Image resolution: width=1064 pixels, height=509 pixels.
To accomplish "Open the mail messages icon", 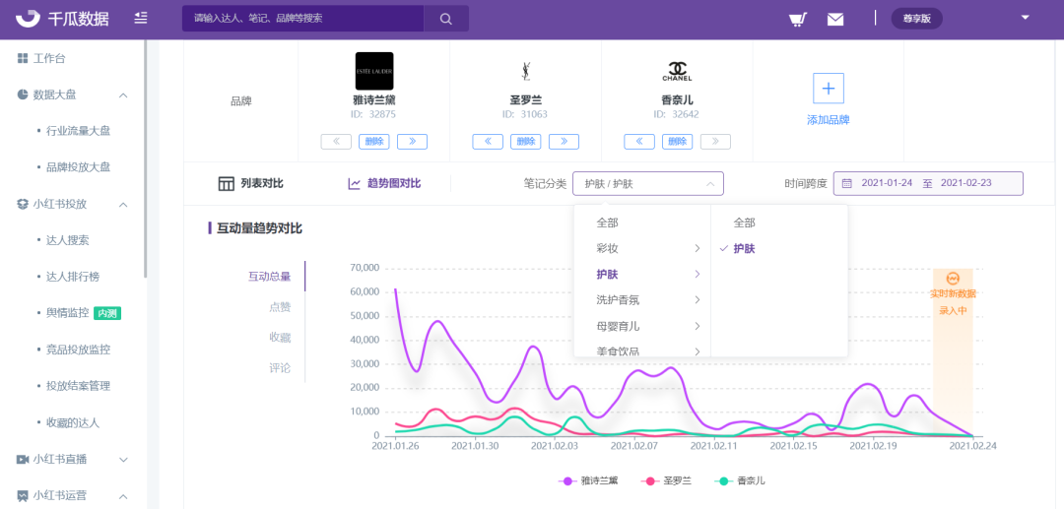I will [835, 19].
